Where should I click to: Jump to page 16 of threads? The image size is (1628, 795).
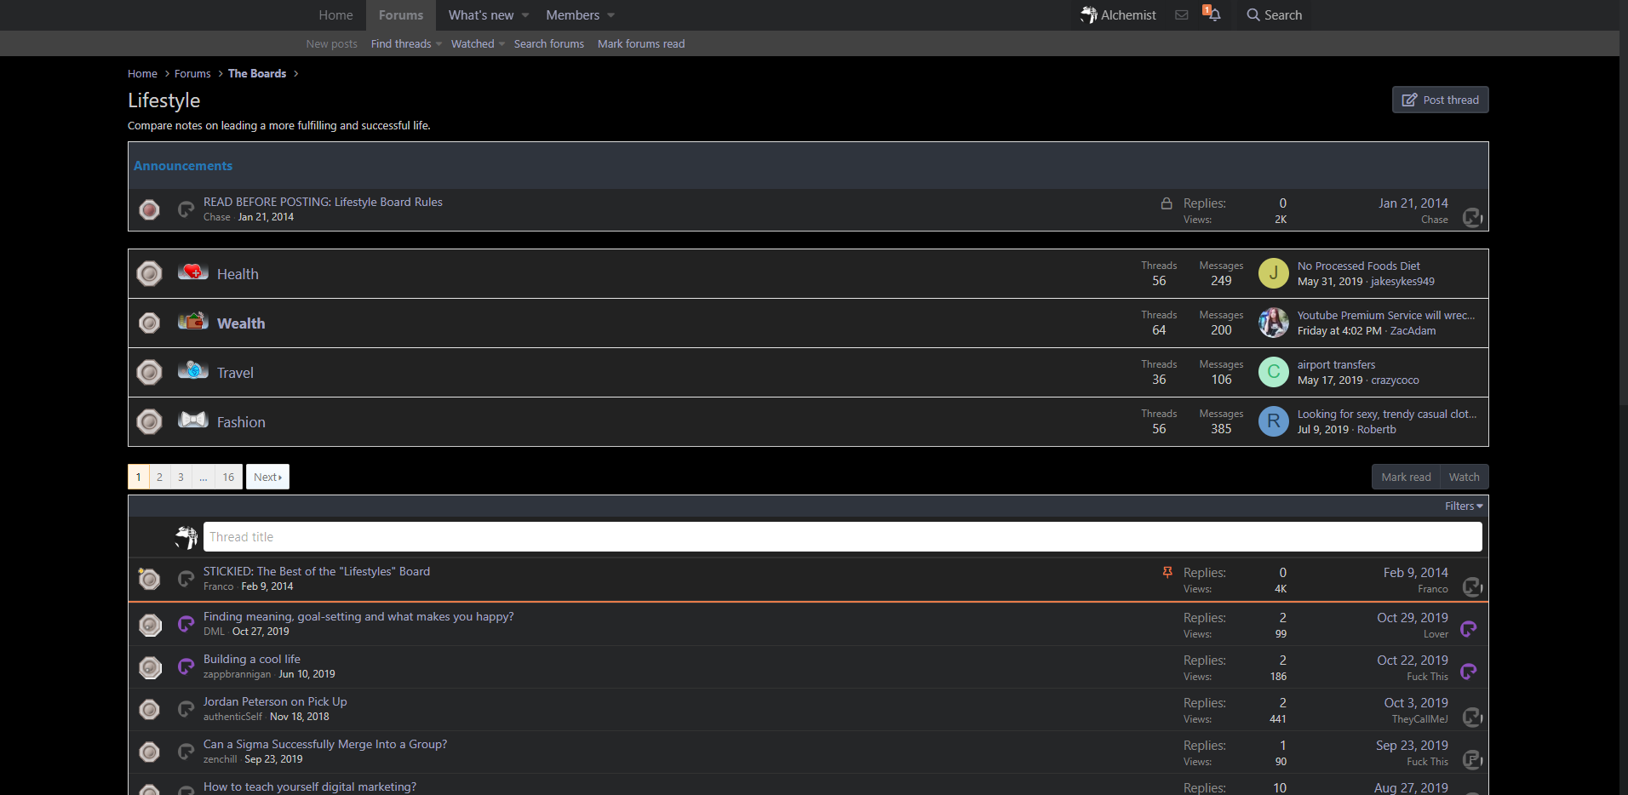click(x=228, y=477)
